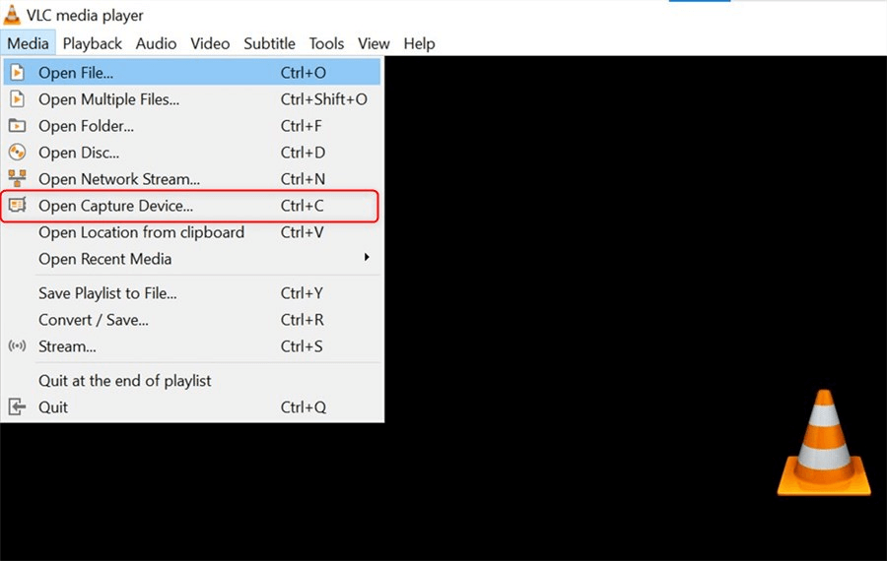887x561 pixels.
Task: Click the Ctrl+V shortcut text
Action: [303, 231]
